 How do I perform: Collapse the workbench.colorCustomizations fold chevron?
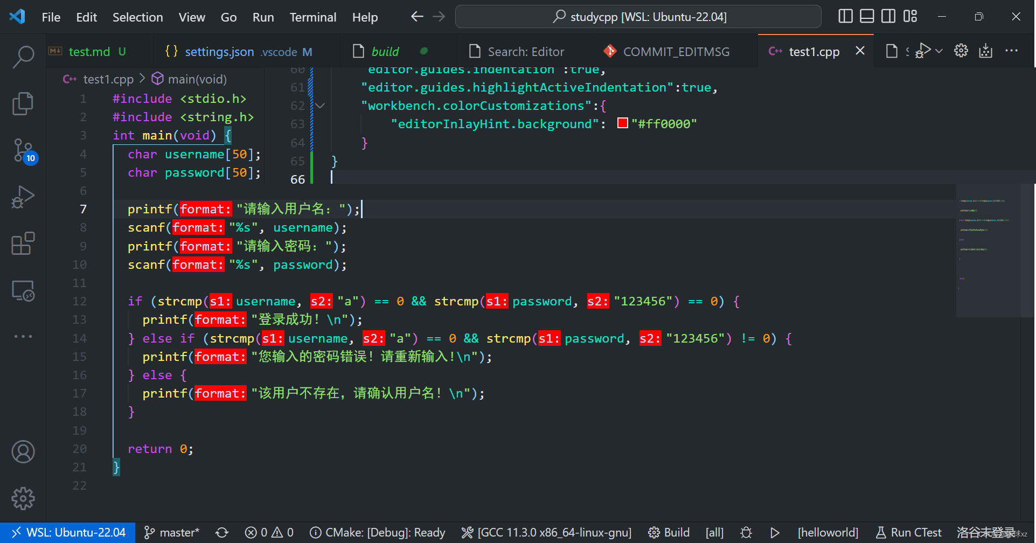coord(320,106)
